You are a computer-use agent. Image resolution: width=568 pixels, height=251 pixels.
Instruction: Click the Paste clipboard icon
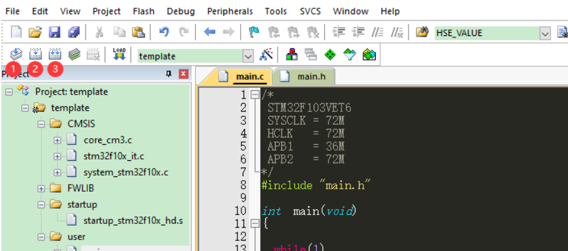138,33
